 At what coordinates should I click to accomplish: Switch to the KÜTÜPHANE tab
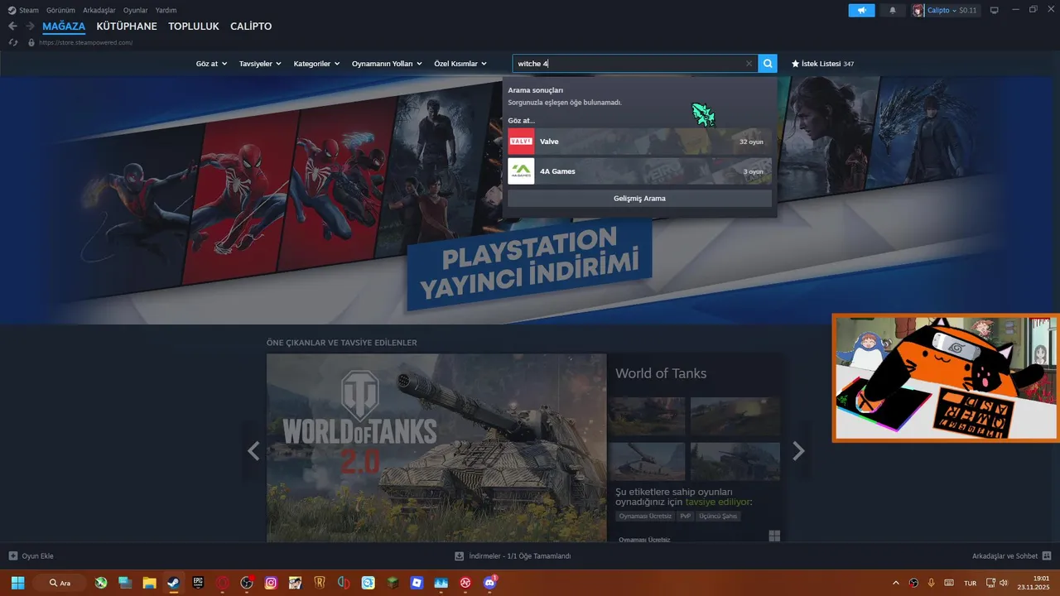127,26
